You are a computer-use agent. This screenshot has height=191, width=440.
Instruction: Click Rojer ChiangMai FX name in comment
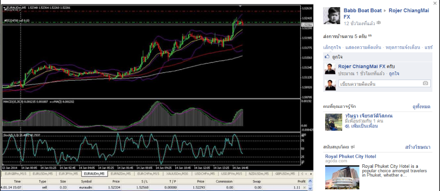click(x=362, y=67)
